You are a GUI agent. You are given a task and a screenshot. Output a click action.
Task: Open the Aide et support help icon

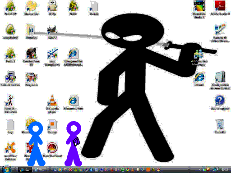[220, 102]
